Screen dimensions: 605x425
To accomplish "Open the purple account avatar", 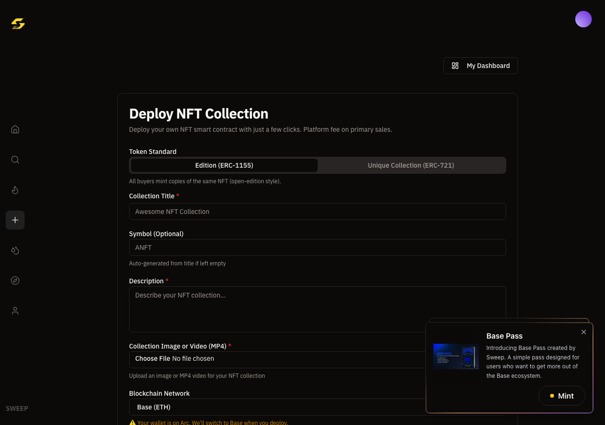I will [583, 19].
